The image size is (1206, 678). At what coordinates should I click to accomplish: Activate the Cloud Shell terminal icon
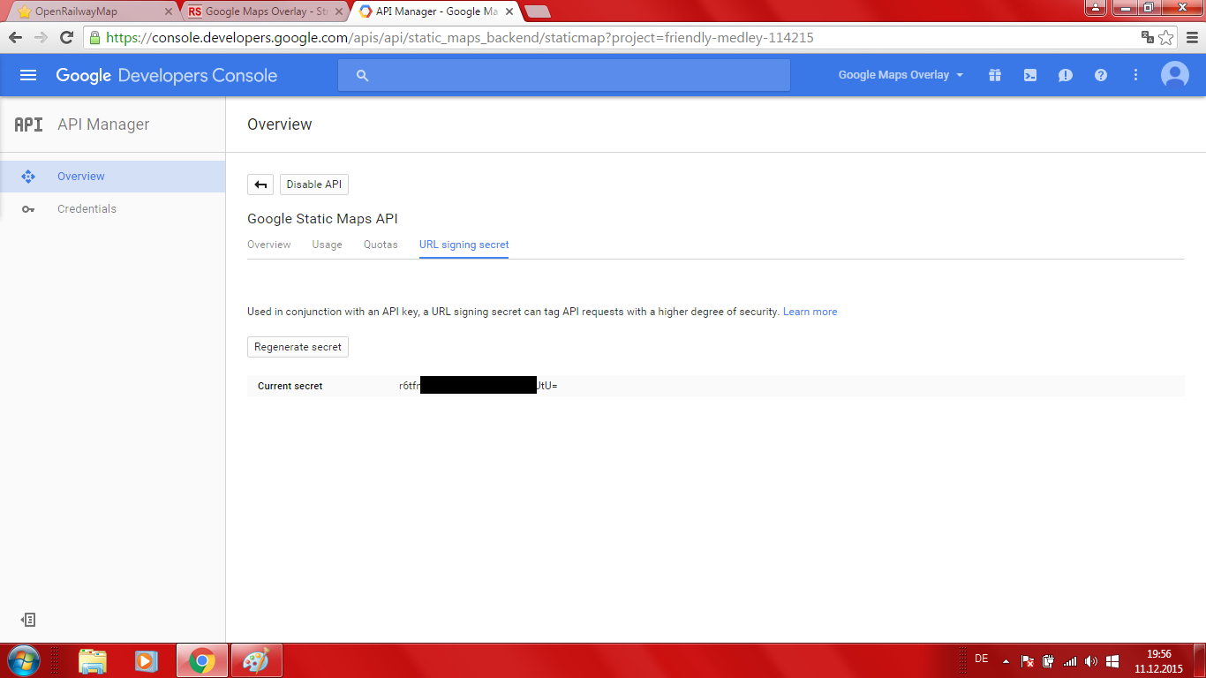coord(1030,75)
